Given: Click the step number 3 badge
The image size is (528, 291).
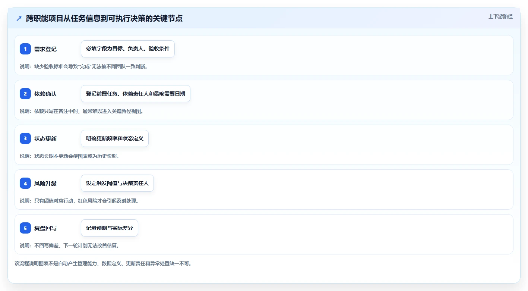Looking at the screenshot, I should 25,138.
